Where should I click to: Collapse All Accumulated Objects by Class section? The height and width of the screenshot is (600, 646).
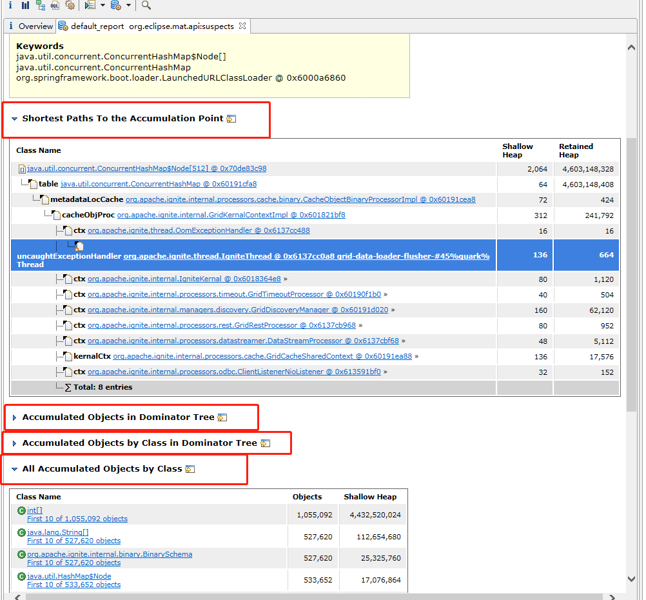pos(14,469)
